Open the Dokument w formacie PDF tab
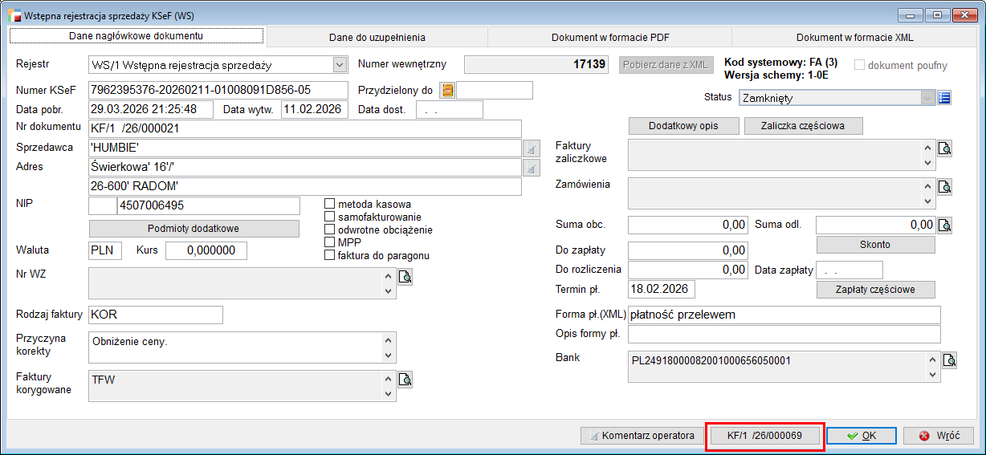This screenshot has height=455, width=986. [x=609, y=37]
